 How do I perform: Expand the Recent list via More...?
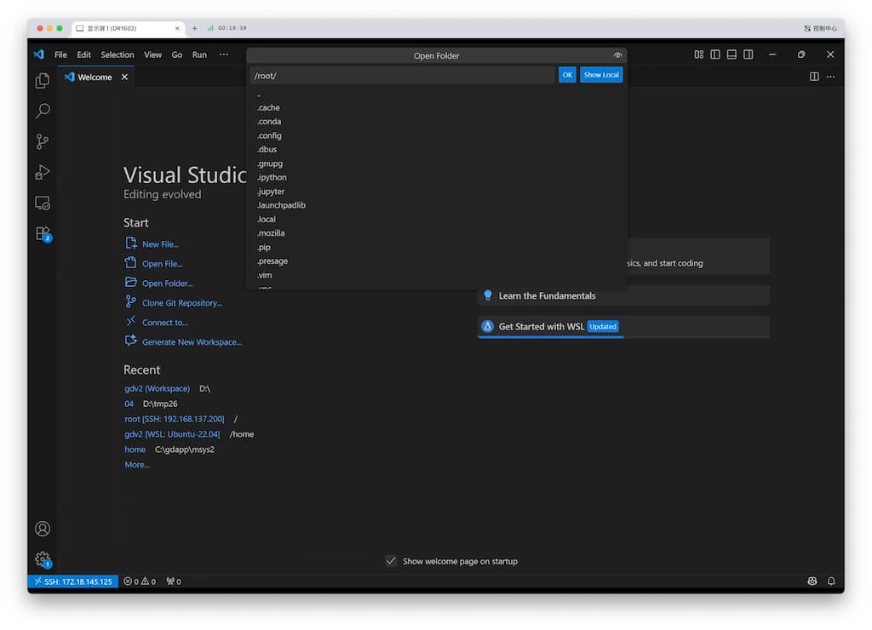[136, 464]
